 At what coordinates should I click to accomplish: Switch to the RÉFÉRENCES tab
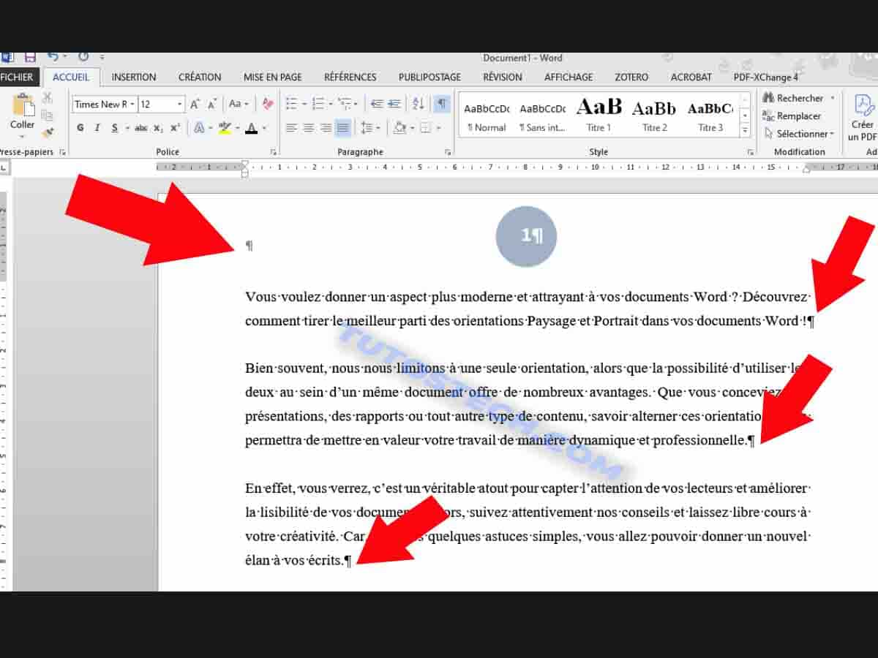pyautogui.click(x=350, y=77)
